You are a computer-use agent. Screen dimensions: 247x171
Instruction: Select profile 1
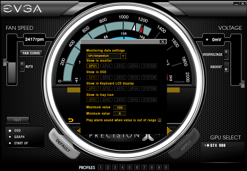[100, 168]
